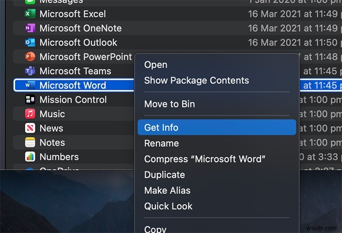Click the Microsoft Outlook app icon
The height and width of the screenshot is (233, 342).
tap(30, 42)
